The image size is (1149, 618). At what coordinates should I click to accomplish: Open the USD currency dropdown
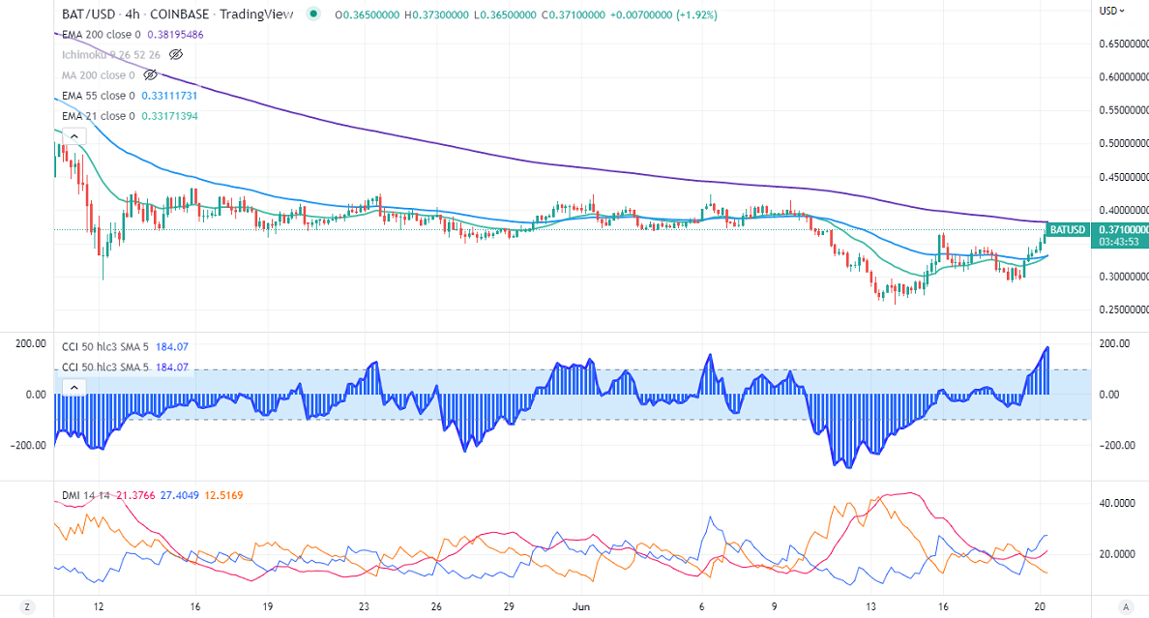[1111, 11]
